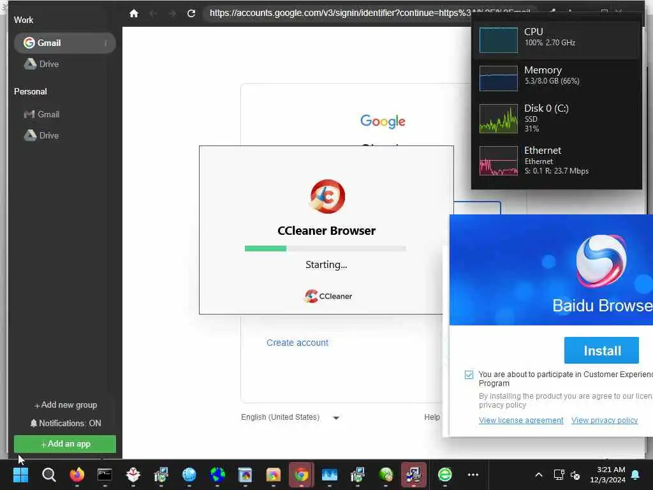This screenshot has width=653, height=490.
Task: Uncheck the Customer Experience Program checkbox
Action: click(x=469, y=375)
